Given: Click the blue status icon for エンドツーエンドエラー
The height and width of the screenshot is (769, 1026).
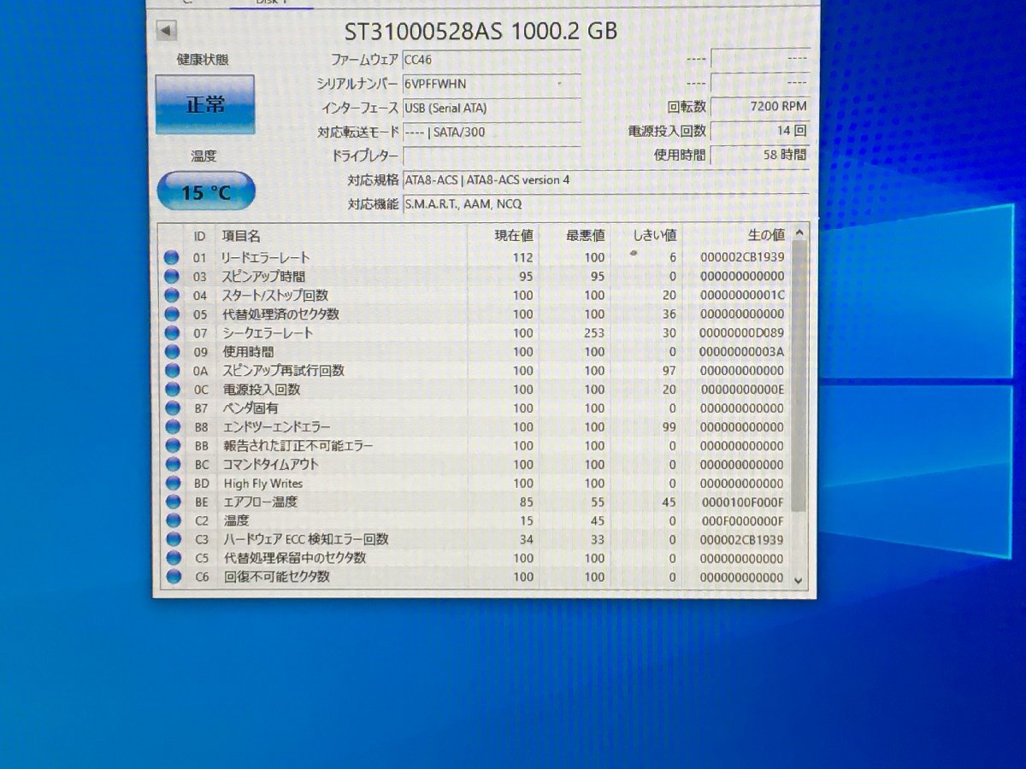Looking at the screenshot, I should pos(172,426).
